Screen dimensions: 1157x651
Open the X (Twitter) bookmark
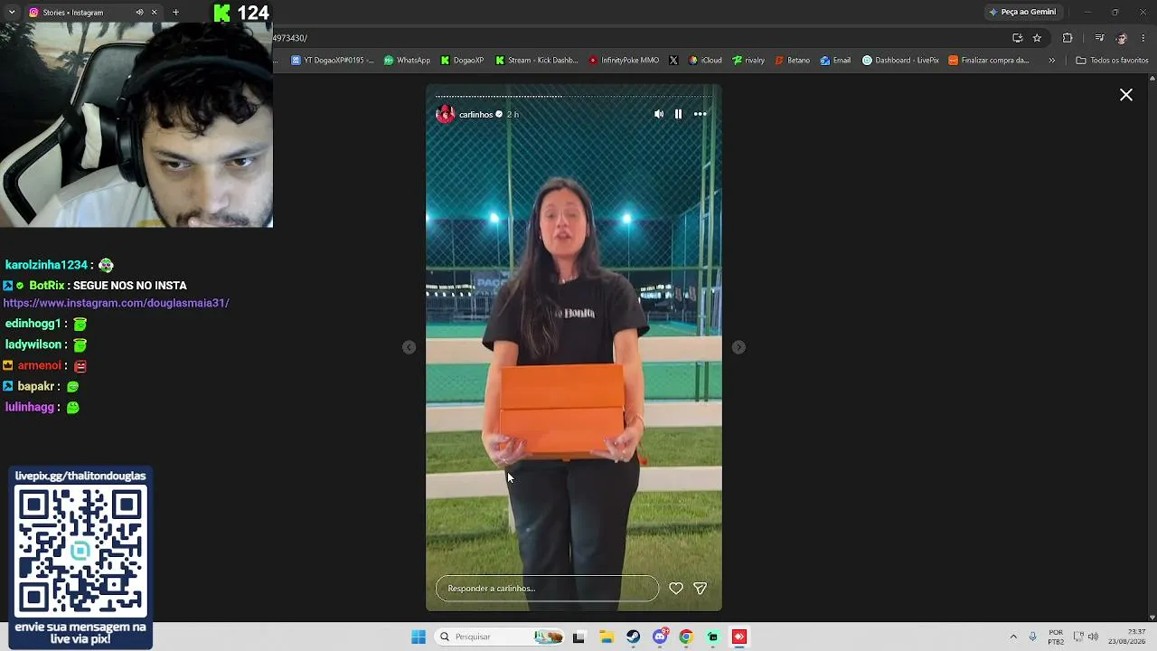click(673, 61)
